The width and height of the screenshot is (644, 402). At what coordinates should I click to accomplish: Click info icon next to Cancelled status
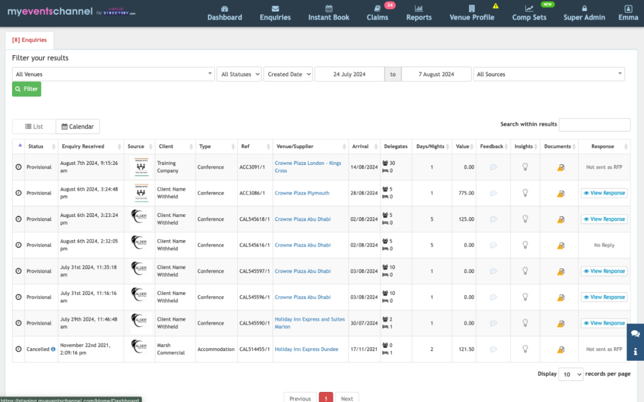tap(53, 349)
